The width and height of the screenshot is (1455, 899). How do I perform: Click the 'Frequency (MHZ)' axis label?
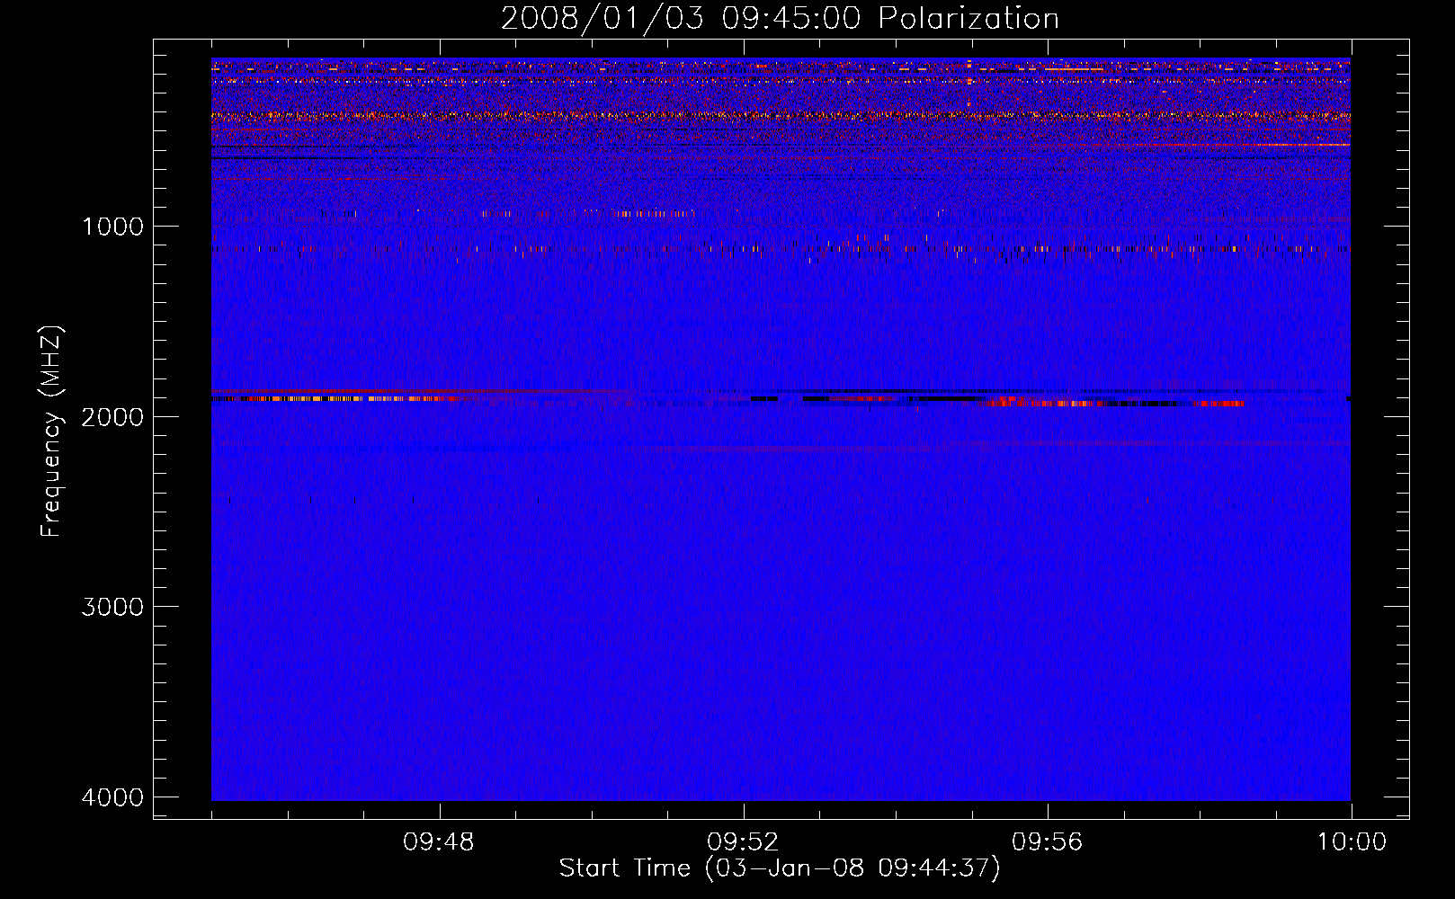(x=51, y=432)
